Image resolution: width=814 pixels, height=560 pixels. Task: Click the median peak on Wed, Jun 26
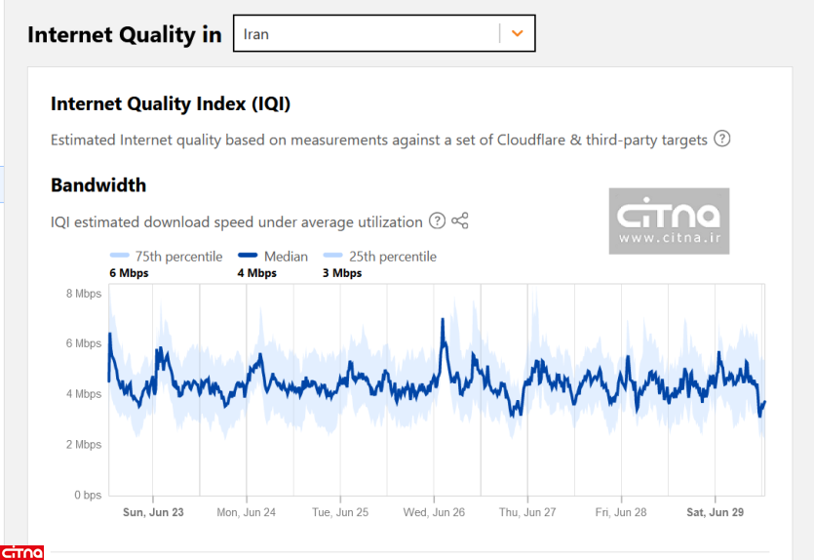(444, 319)
